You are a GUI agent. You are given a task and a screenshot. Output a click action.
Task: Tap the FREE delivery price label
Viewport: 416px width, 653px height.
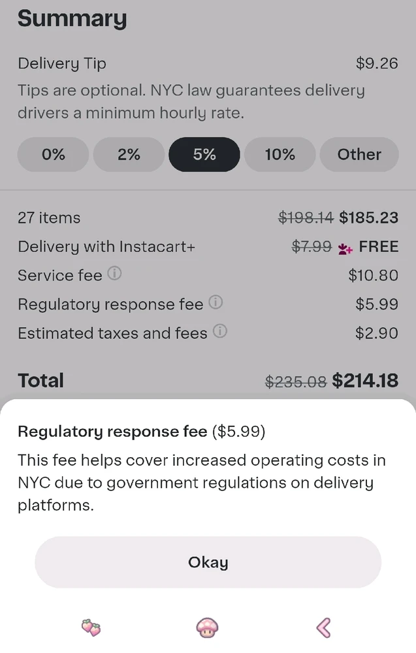point(379,247)
